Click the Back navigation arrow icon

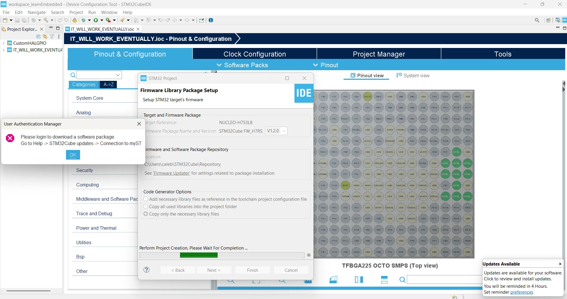click(175, 20)
